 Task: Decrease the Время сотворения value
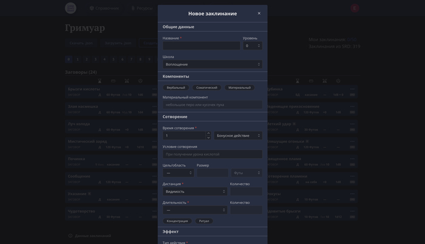click(x=208, y=138)
